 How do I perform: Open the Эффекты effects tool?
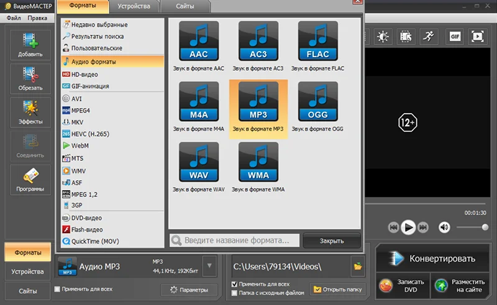tap(30, 112)
